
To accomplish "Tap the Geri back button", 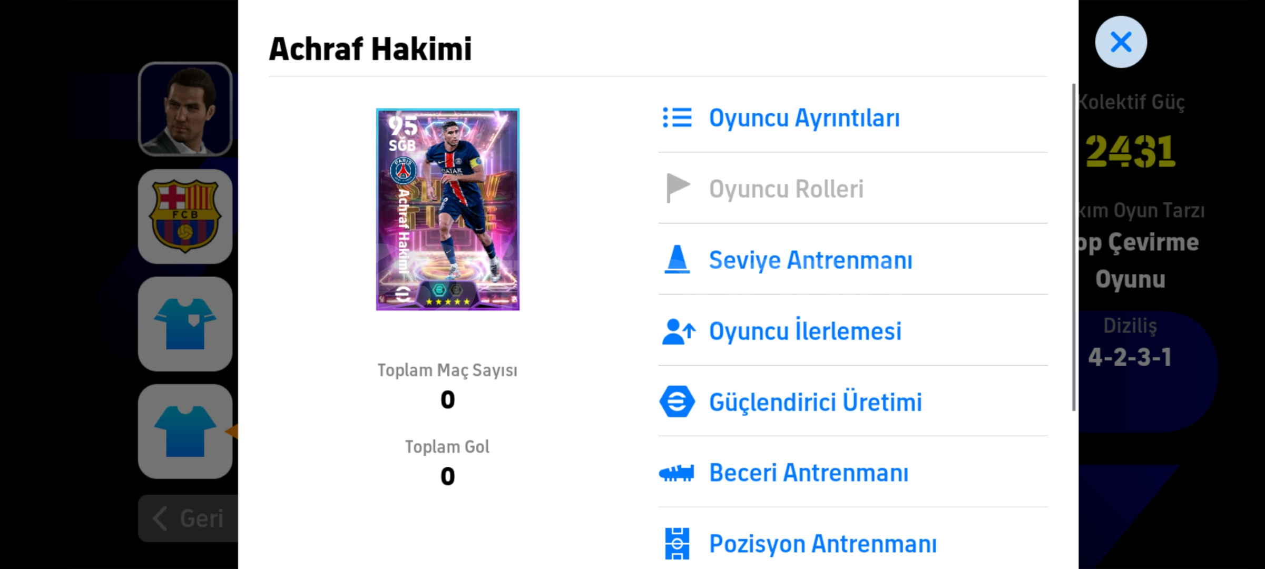I will click(188, 518).
